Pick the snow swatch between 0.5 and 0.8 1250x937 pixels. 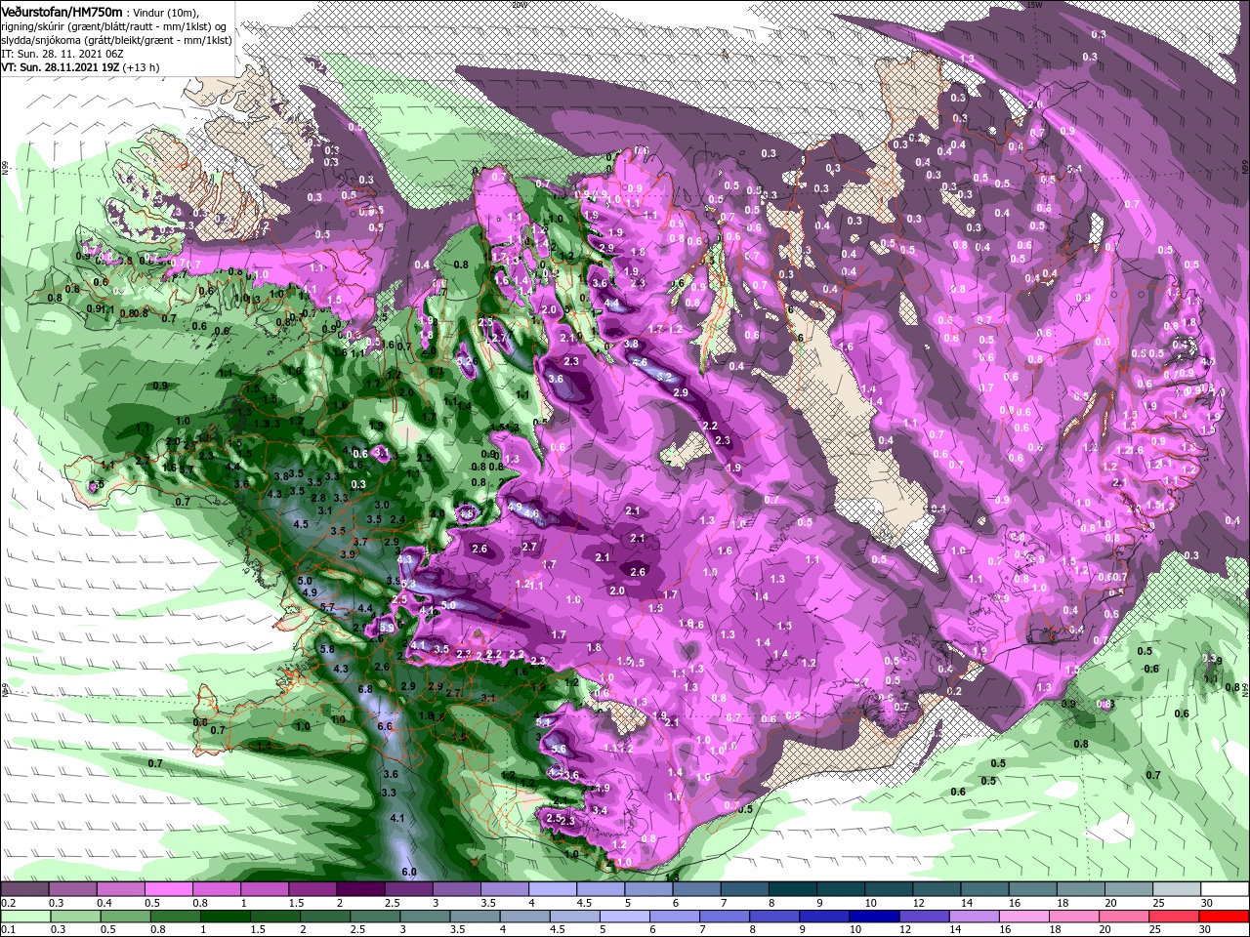click(168, 889)
